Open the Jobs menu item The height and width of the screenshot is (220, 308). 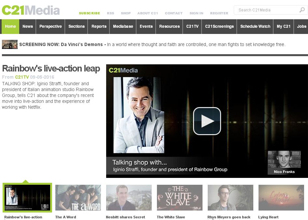301,26
